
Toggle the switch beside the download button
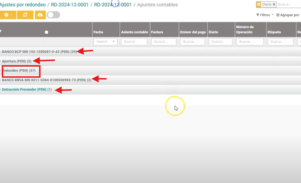click(53, 15)
